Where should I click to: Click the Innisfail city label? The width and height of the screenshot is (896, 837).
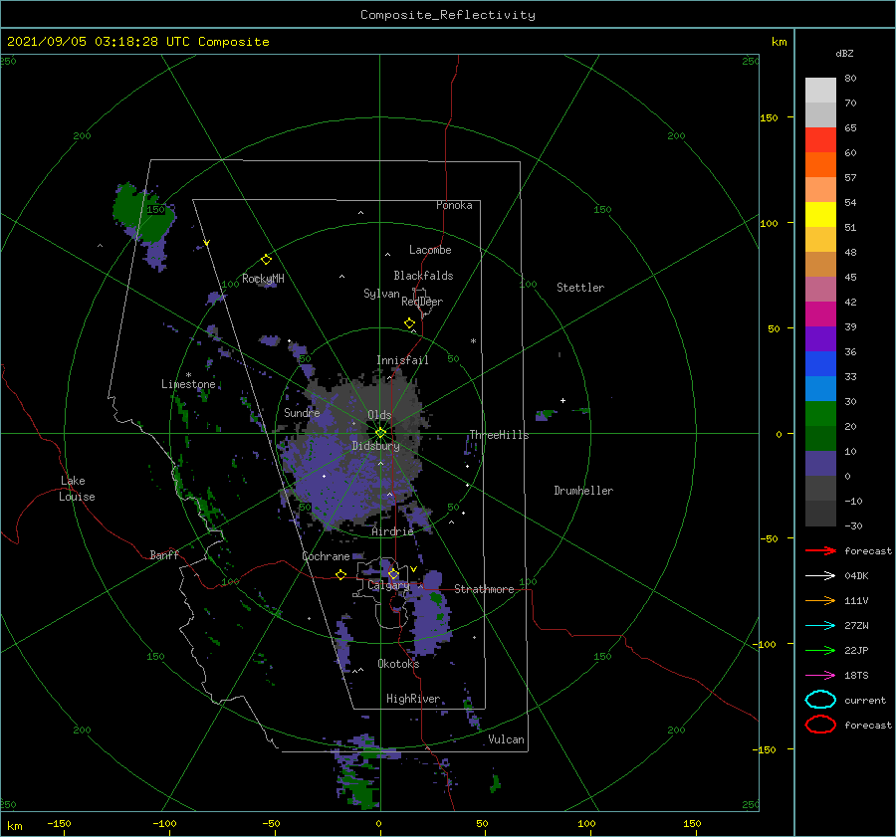click(402, 360)
